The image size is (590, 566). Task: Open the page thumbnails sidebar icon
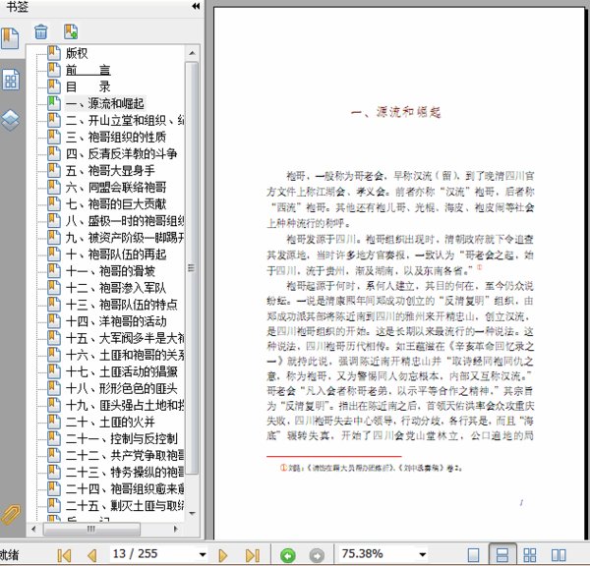point(11,80)
